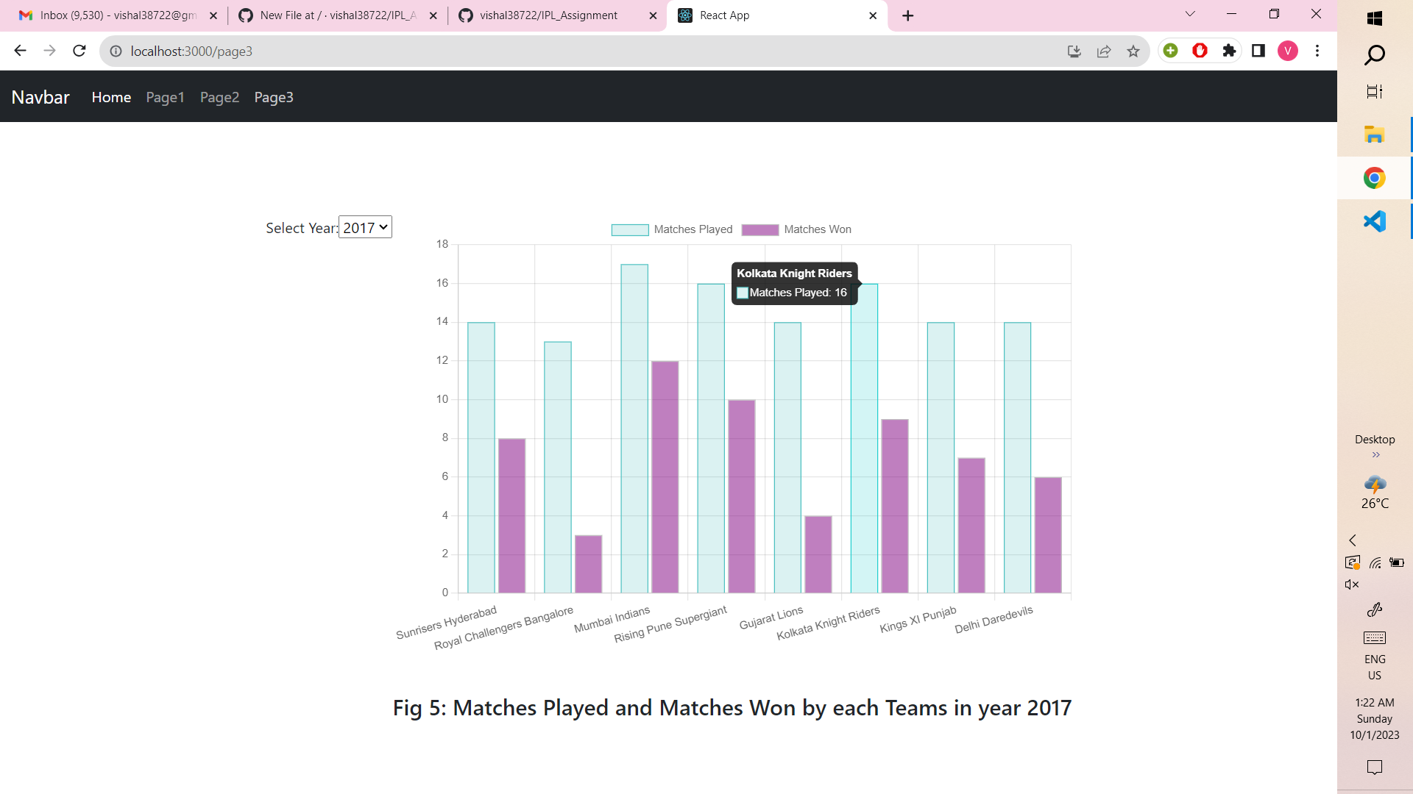Close the New File GitHub tab
Viewport: 1413px width, 794px height.
[x=433, y=15]
